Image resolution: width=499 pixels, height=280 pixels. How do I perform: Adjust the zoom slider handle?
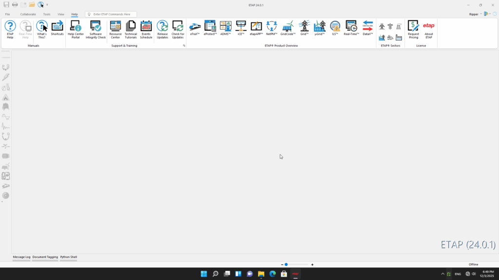(286, 264)
